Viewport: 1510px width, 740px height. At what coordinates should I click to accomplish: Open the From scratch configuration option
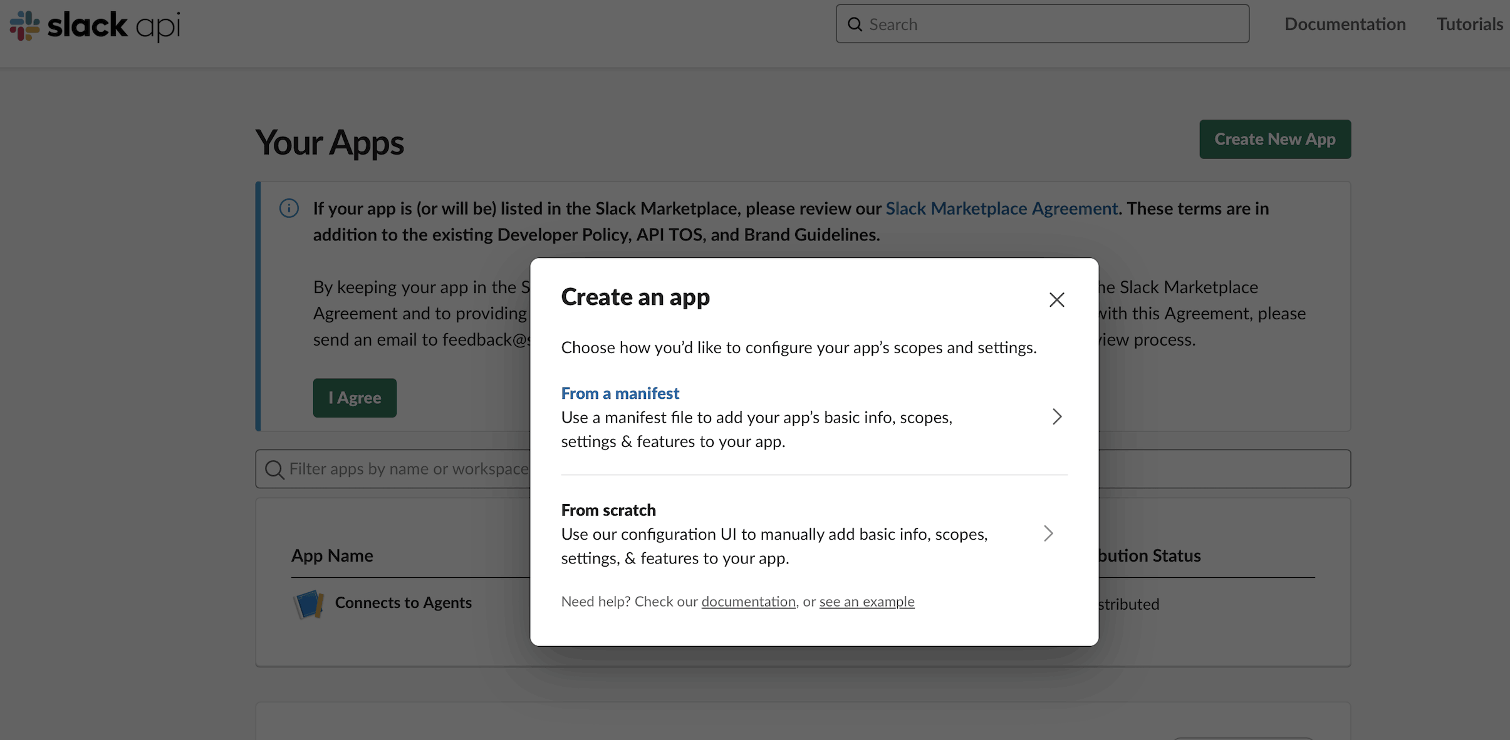(608, 510)
